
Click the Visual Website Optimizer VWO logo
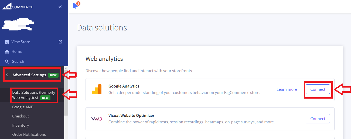click(x=97, y=119)
